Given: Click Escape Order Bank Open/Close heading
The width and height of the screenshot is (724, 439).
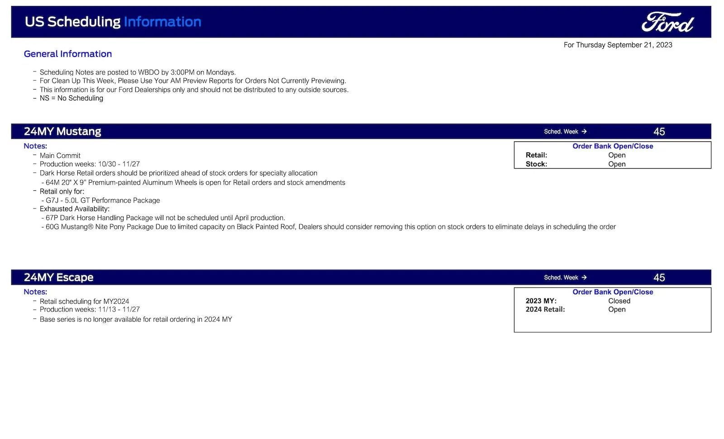Looking at the screenshot, I should (613, 292).
